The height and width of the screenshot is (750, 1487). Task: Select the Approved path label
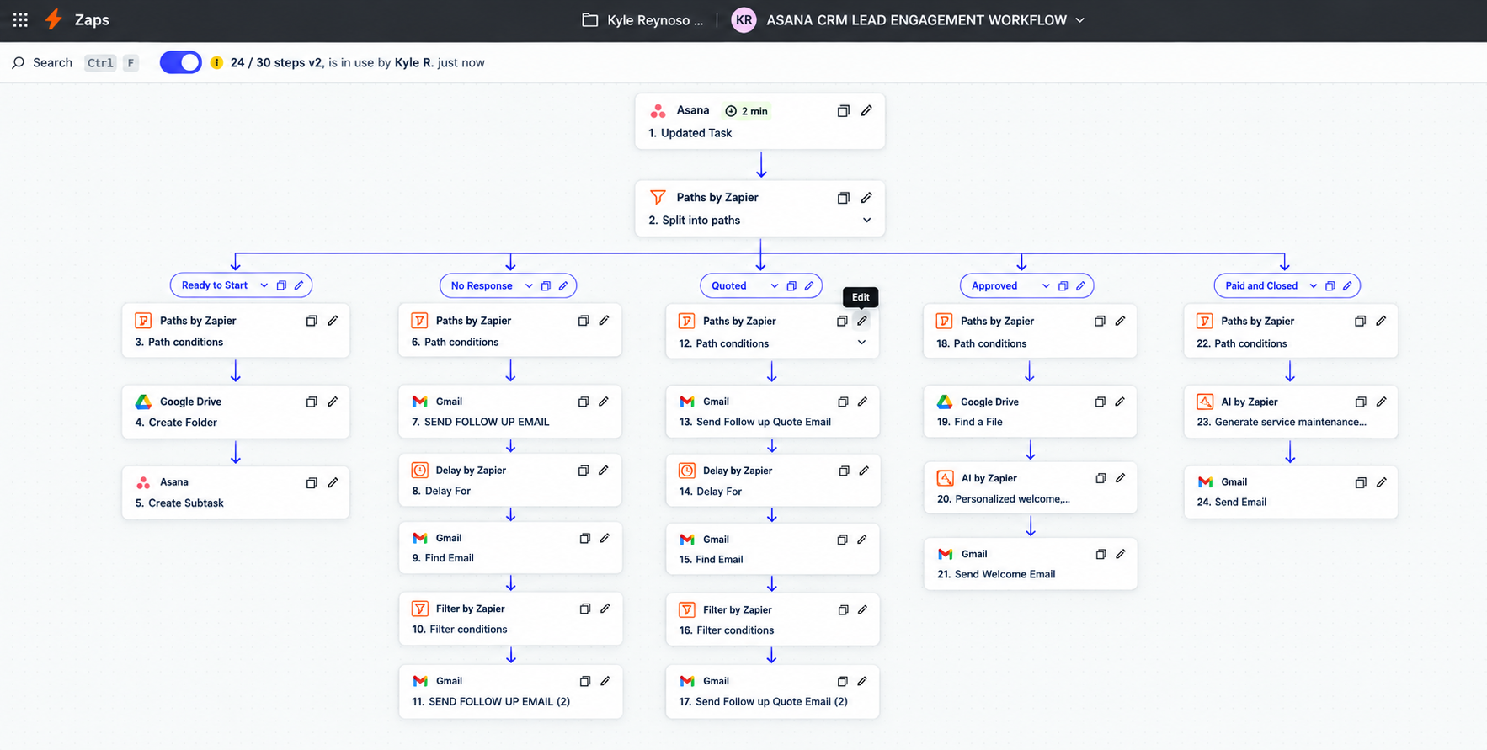pos(994,285)
